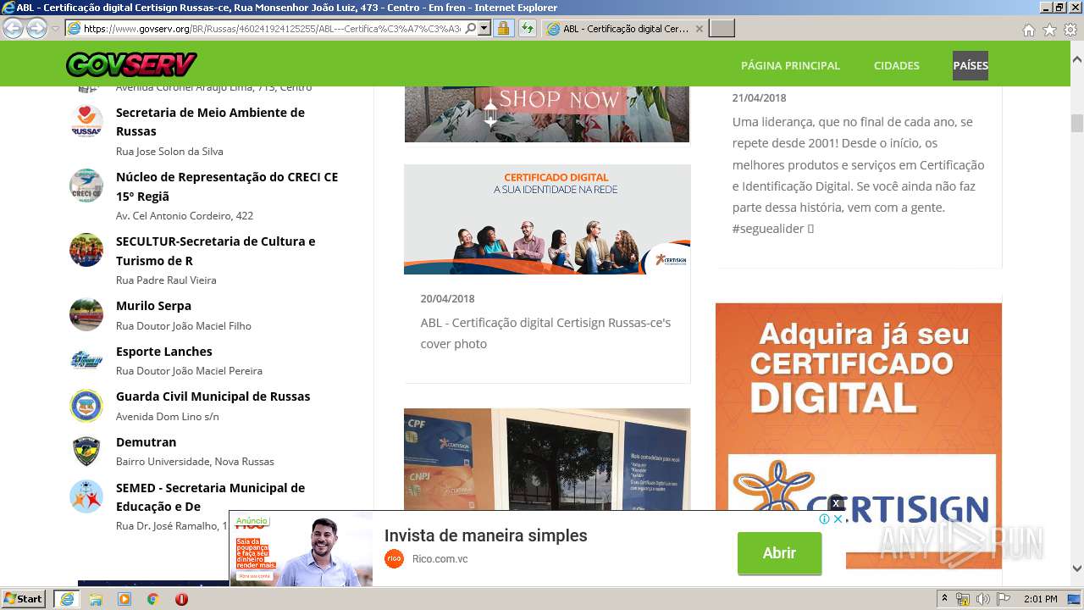Screen dimensions: 1084x610
Task: Click the Guarda Civil Municipal emblem icon
Action: (86, 405)
